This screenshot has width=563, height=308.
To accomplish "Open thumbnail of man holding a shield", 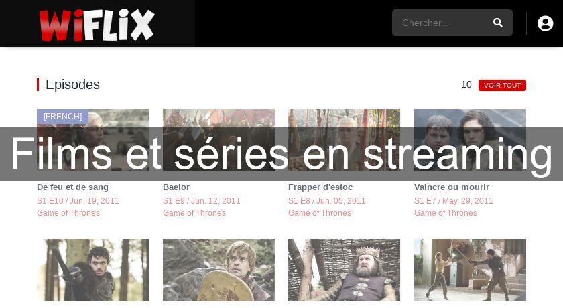I will point(218,270).
